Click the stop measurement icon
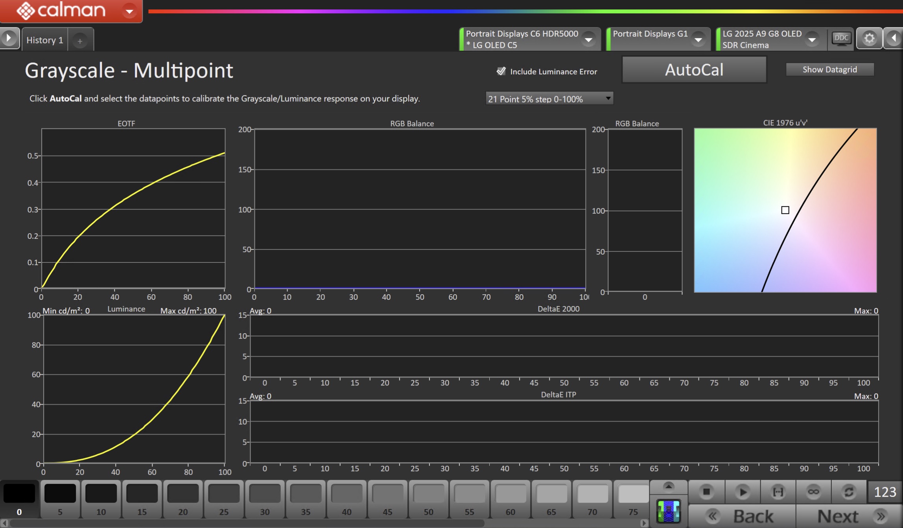This screenshot has height=528, width=903. pos(706,492)
